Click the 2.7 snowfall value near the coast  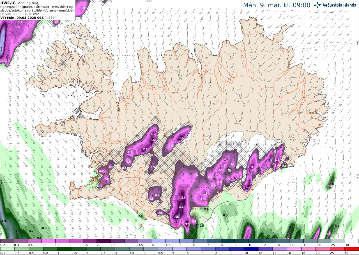(x=248, y=187)
